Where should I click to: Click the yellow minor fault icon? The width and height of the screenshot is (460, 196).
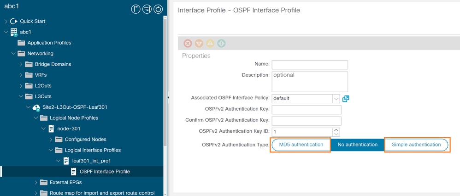[210, 44]
